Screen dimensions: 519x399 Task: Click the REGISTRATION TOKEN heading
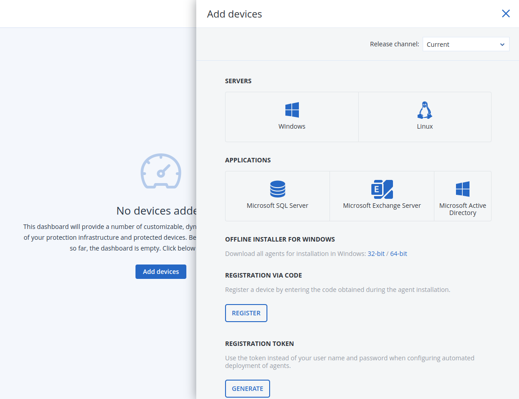click(259, 344)
